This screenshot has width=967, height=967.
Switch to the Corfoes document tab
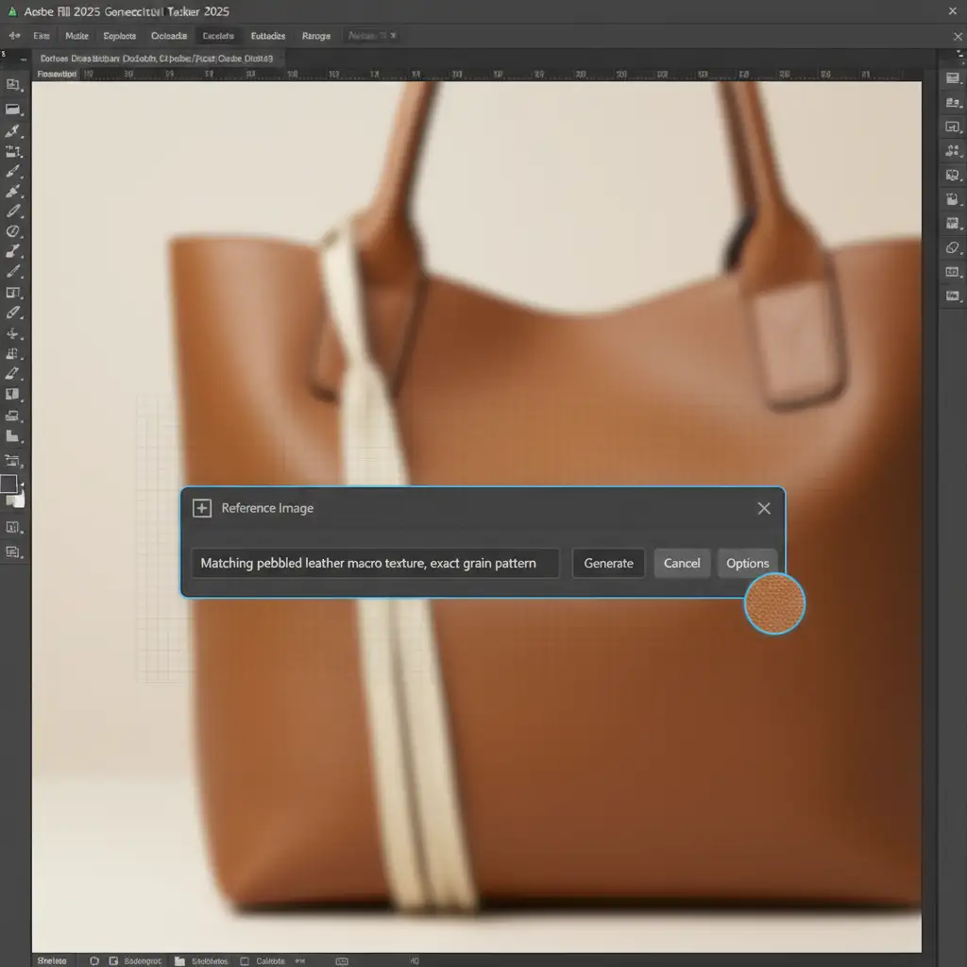[157, 59]
